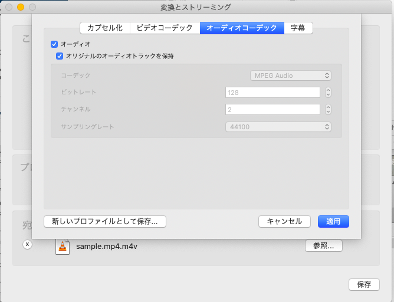The height and width of the screenshot is (302, 394).
Task: Click the サンプリングレート label
Action: pyautogui.click(x=87, y=127)
